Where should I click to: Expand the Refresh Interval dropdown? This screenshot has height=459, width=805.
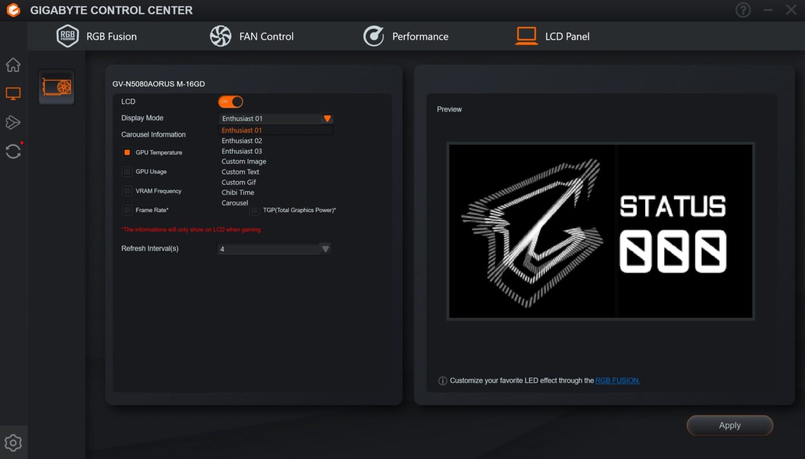pos(325,249)
